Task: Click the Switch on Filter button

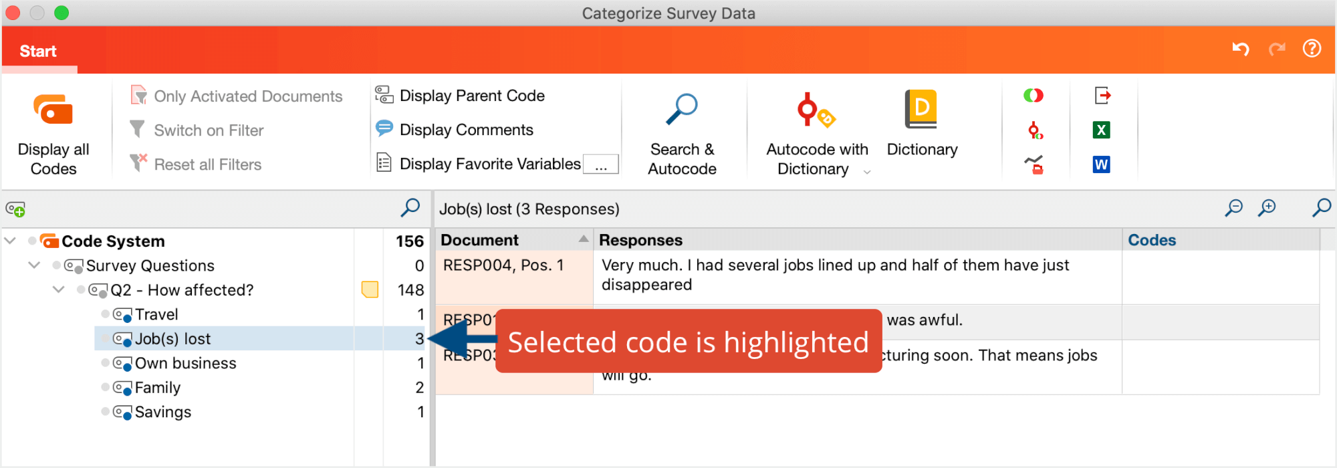Action: tap(197, 130)
